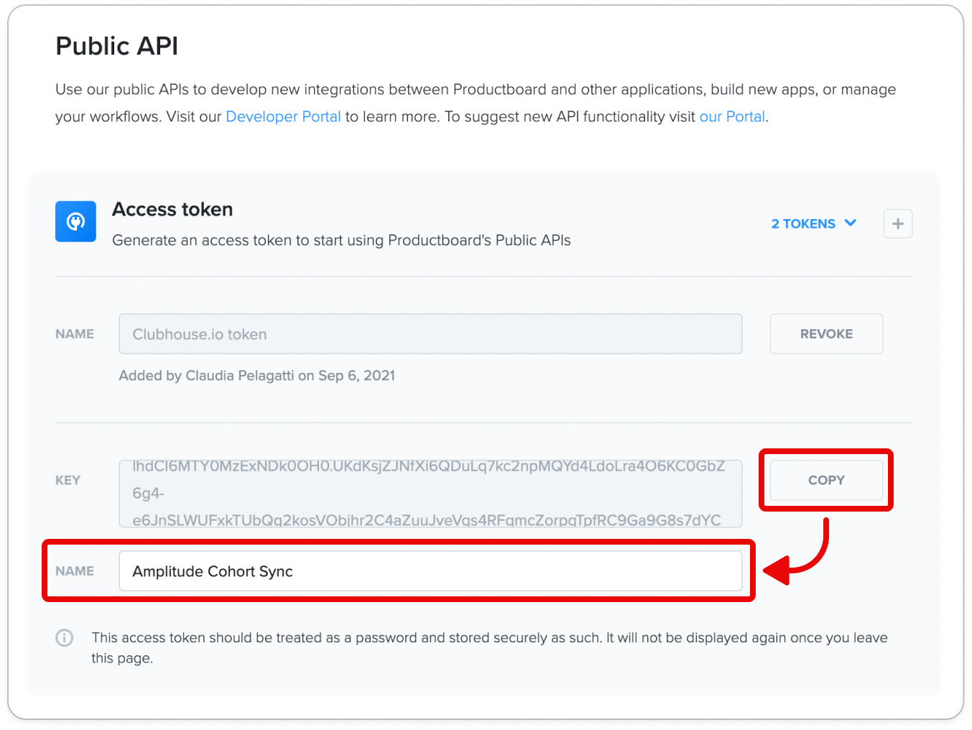Click the info icon beside password warning
This screenshot has width=972, height=730.
point(65,637)
